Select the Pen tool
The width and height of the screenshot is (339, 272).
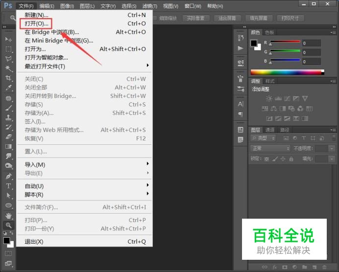pyautogui.click(x=8, y=176)
